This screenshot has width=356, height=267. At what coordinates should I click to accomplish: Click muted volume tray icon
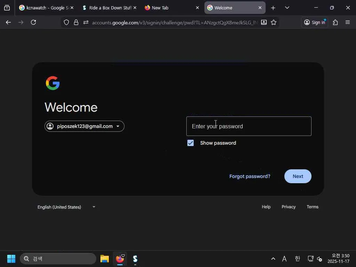pos(319,259)
